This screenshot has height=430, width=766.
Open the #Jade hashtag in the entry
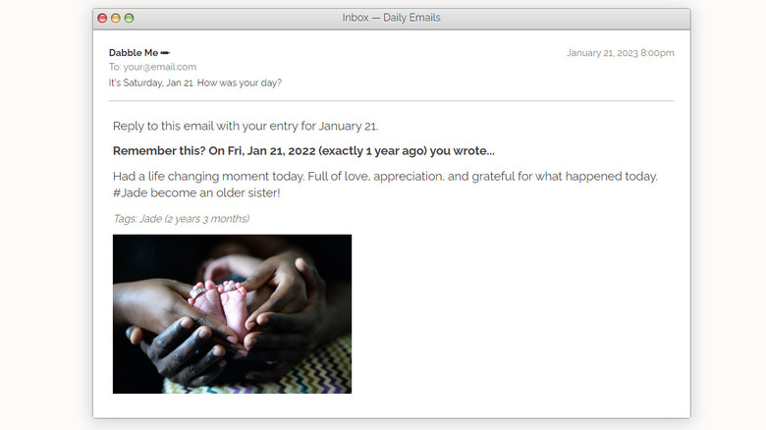pyautogui.click(x=130, y=193)
